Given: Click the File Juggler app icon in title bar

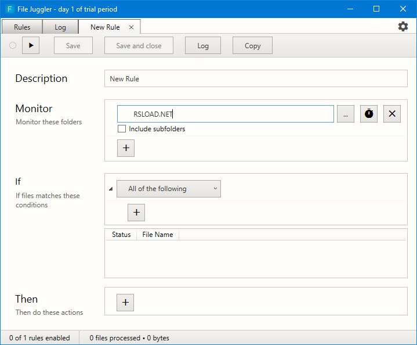Looking at the screenshot, I should pos(10,9).
